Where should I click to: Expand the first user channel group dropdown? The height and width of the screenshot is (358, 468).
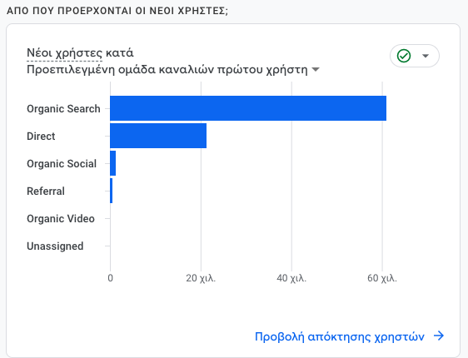[x=316, y=70]
